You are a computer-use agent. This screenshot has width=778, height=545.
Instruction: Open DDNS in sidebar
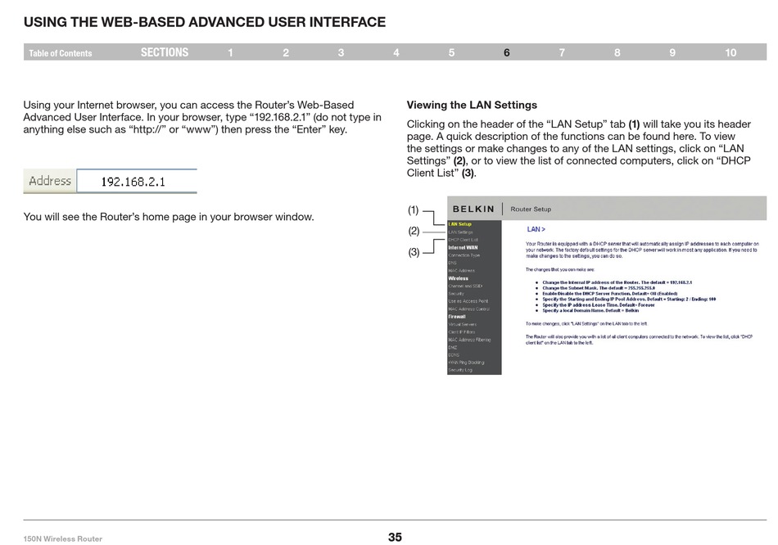(454, 355)
